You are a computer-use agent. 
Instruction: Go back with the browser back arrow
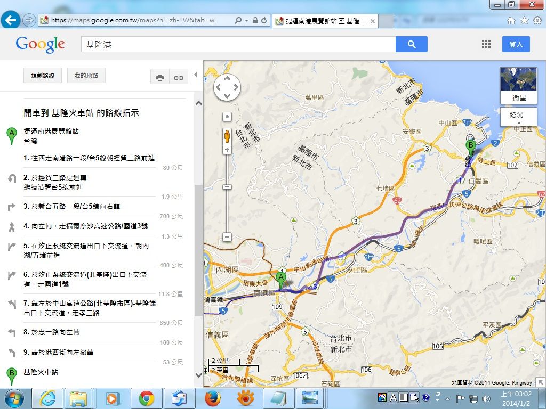pos(11,20)
